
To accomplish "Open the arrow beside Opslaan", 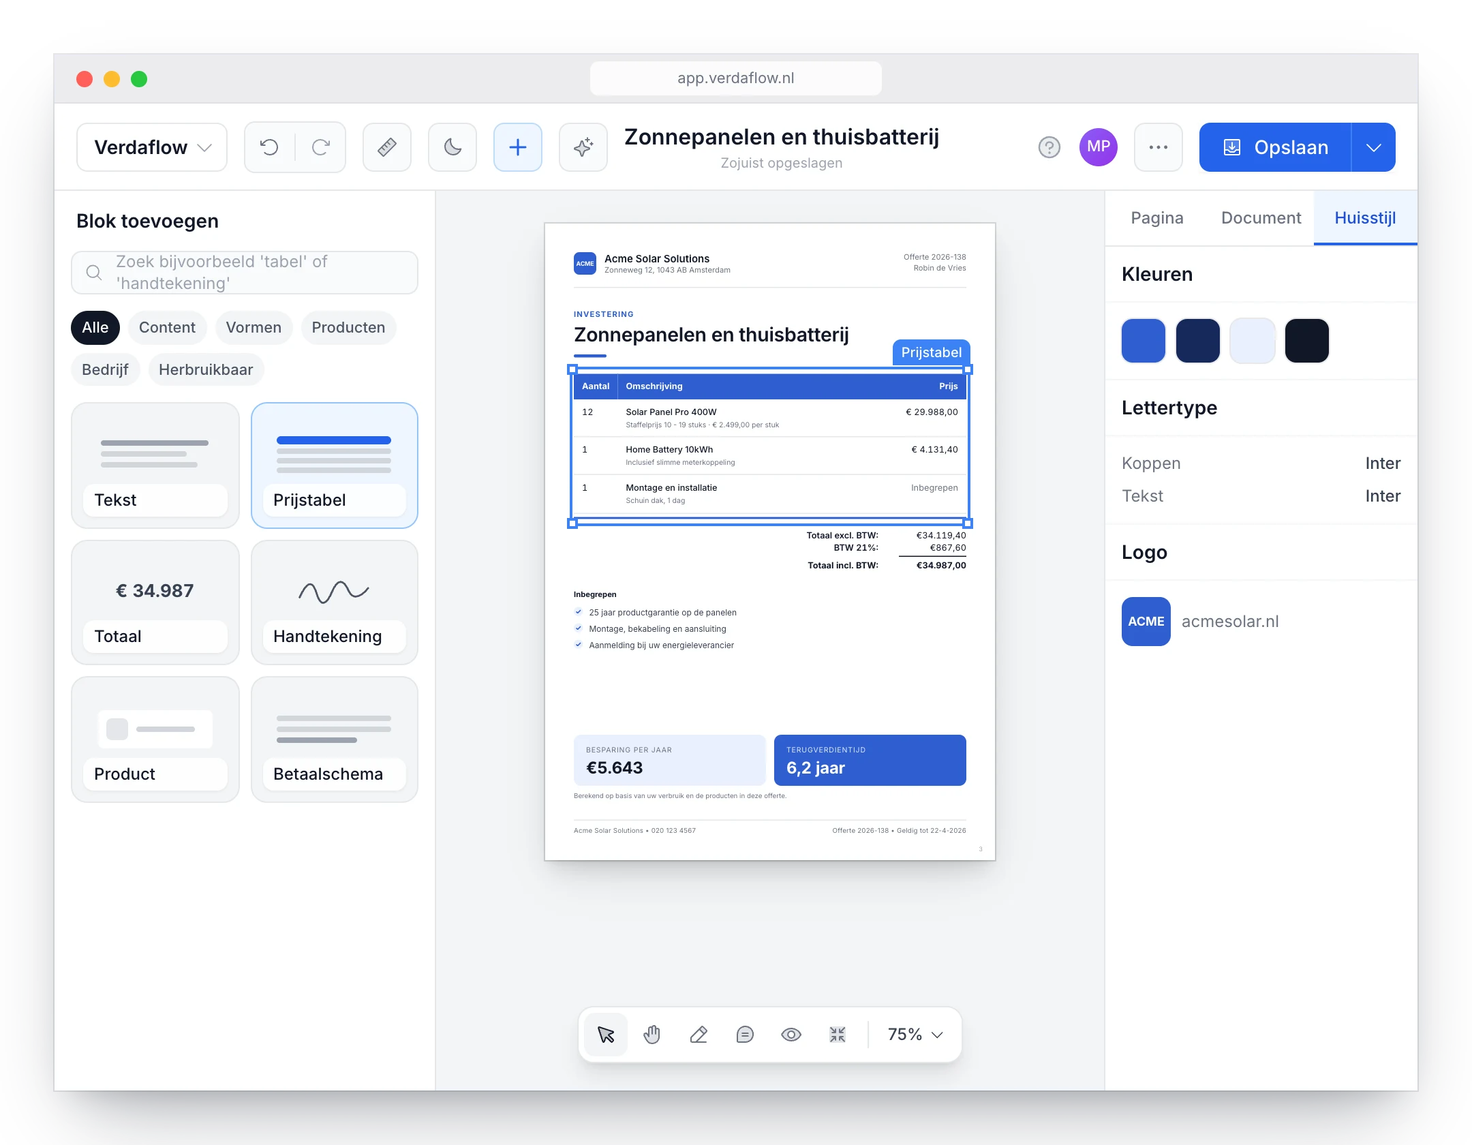I will [x=1373, y=147].
